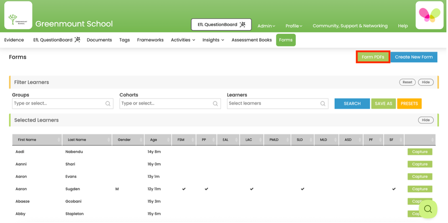Image resolution: width=448 pixels, height=223 pixels.
Task: Hide the Filter Learners panel
Action: coord(426,82)
